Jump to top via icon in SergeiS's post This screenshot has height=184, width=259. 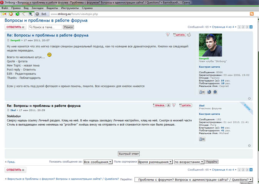coord(249,99)
